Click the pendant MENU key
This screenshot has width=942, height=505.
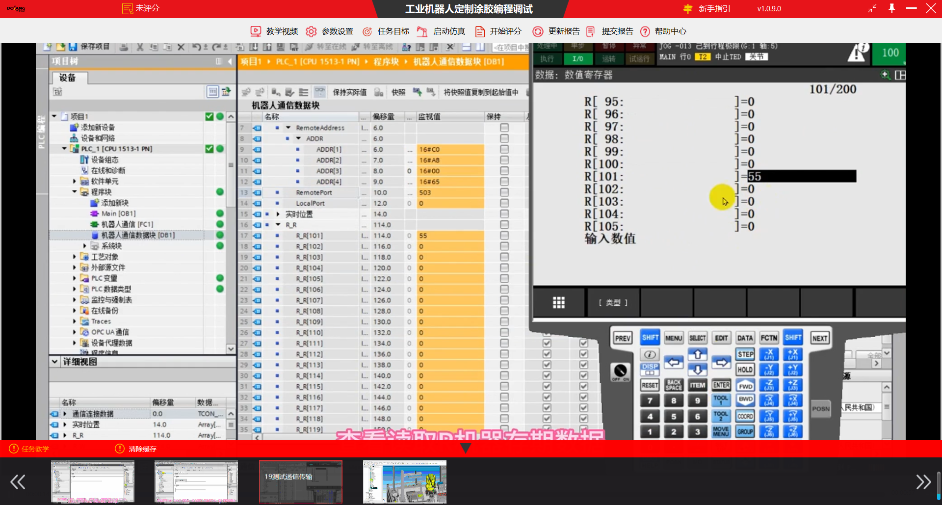[674, 338]
